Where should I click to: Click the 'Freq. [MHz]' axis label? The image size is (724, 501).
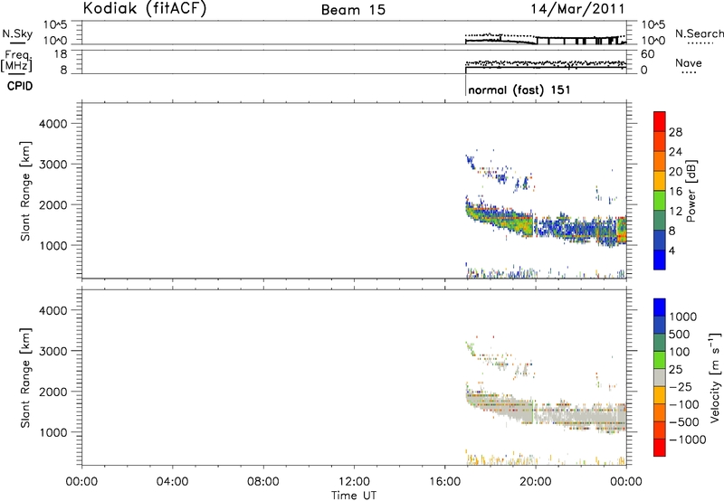(16, 61)
